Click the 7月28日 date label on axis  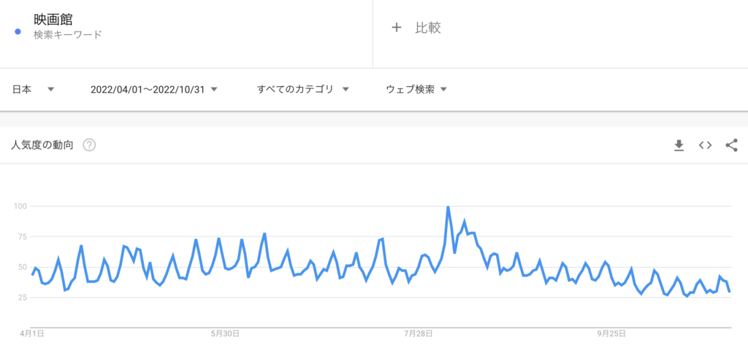coord(419,334)
